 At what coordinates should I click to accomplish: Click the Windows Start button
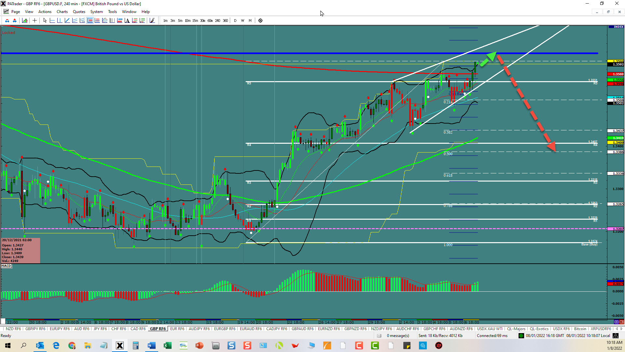point(8,345)
